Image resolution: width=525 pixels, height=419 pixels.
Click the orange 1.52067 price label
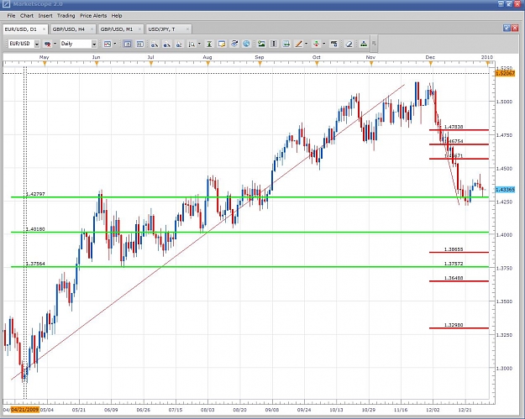505,73
